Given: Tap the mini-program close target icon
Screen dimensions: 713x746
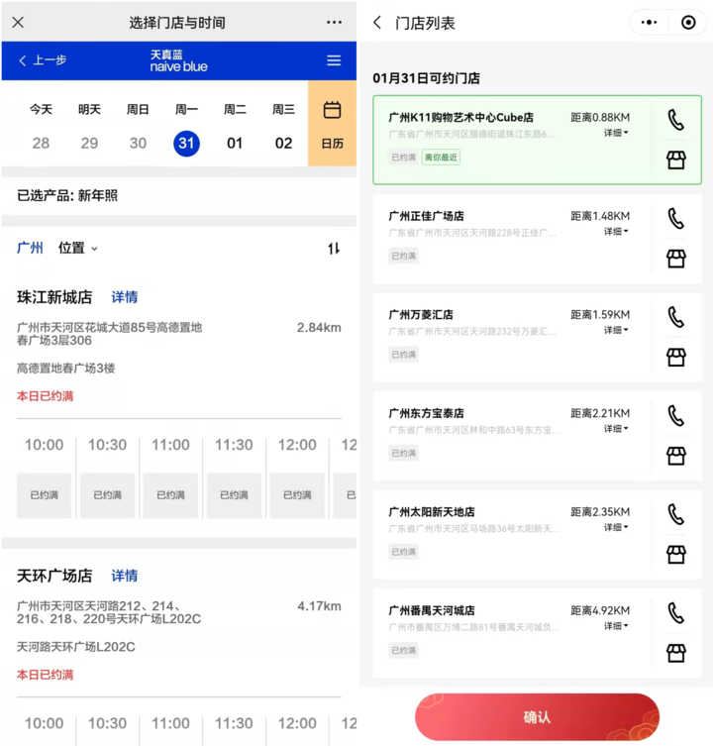Looking at the screenshot, I should [688, 23].
